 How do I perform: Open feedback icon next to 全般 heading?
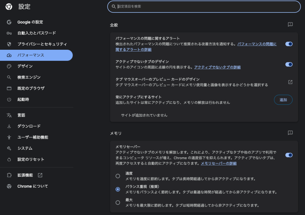click(290, 25)
